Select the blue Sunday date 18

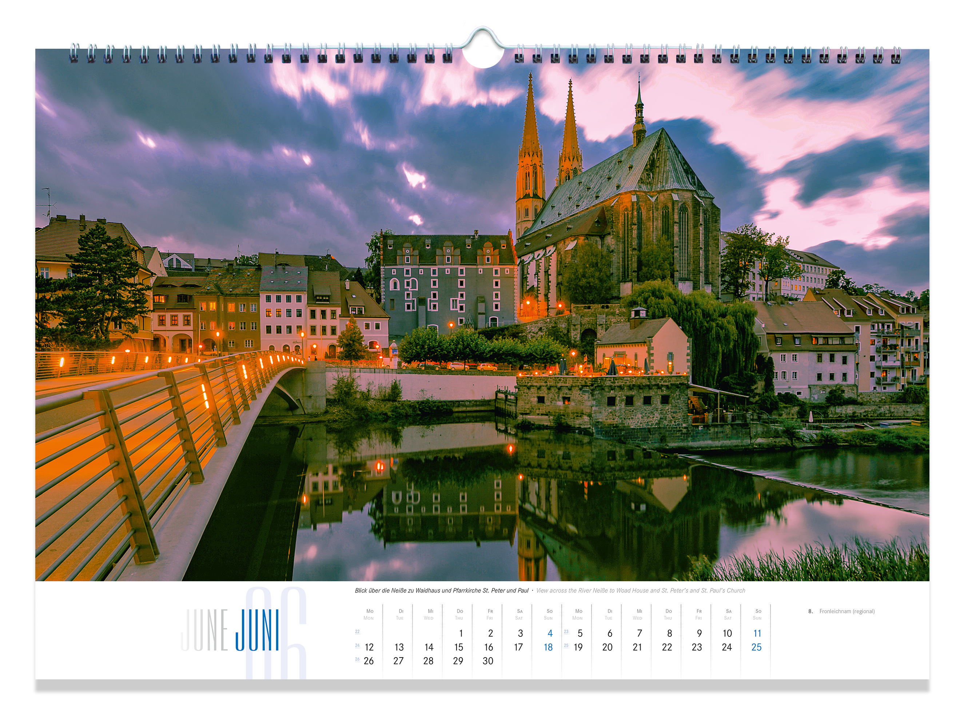pos(548,647)
